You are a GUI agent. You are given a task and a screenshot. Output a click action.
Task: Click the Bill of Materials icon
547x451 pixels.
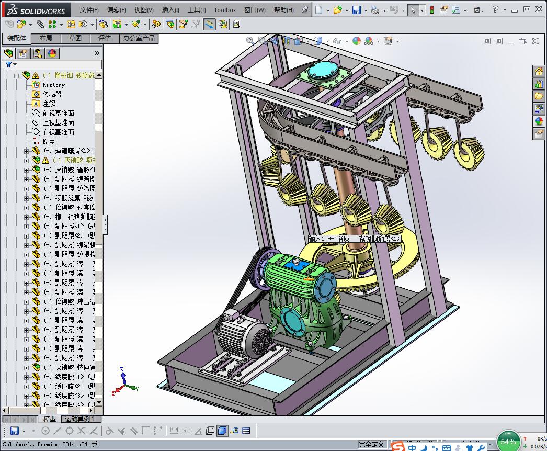(170, 24)
